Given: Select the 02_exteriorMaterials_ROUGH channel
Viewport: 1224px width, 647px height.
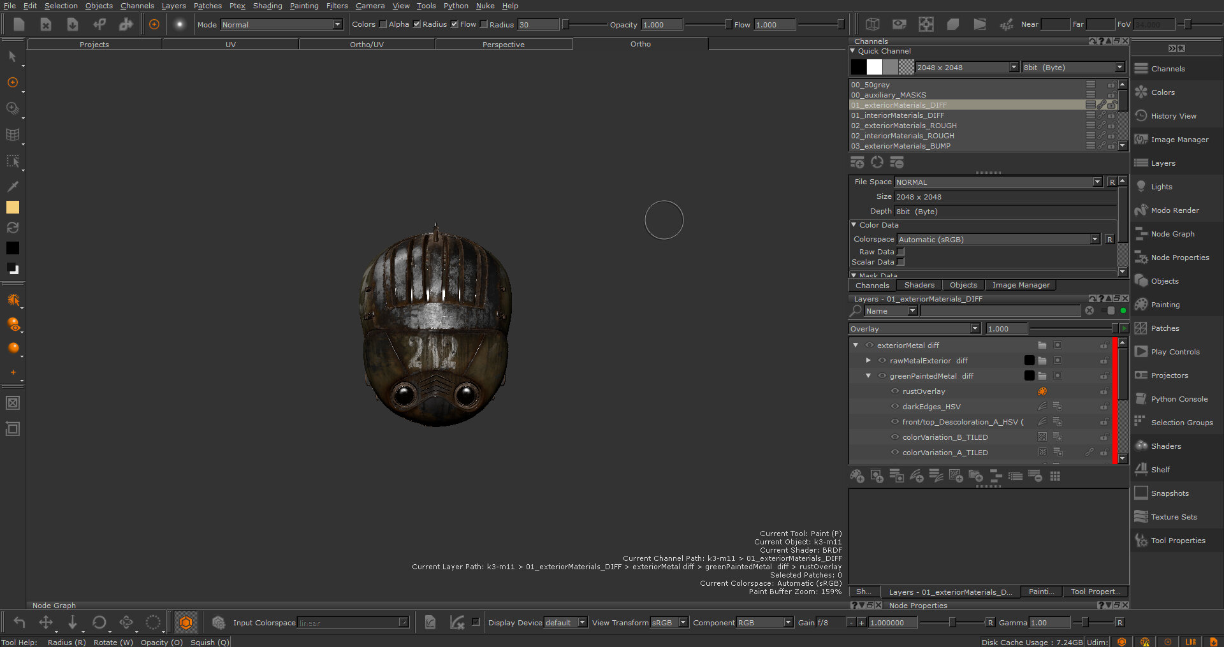Looking at the screenshot, I should coord(903,126).
